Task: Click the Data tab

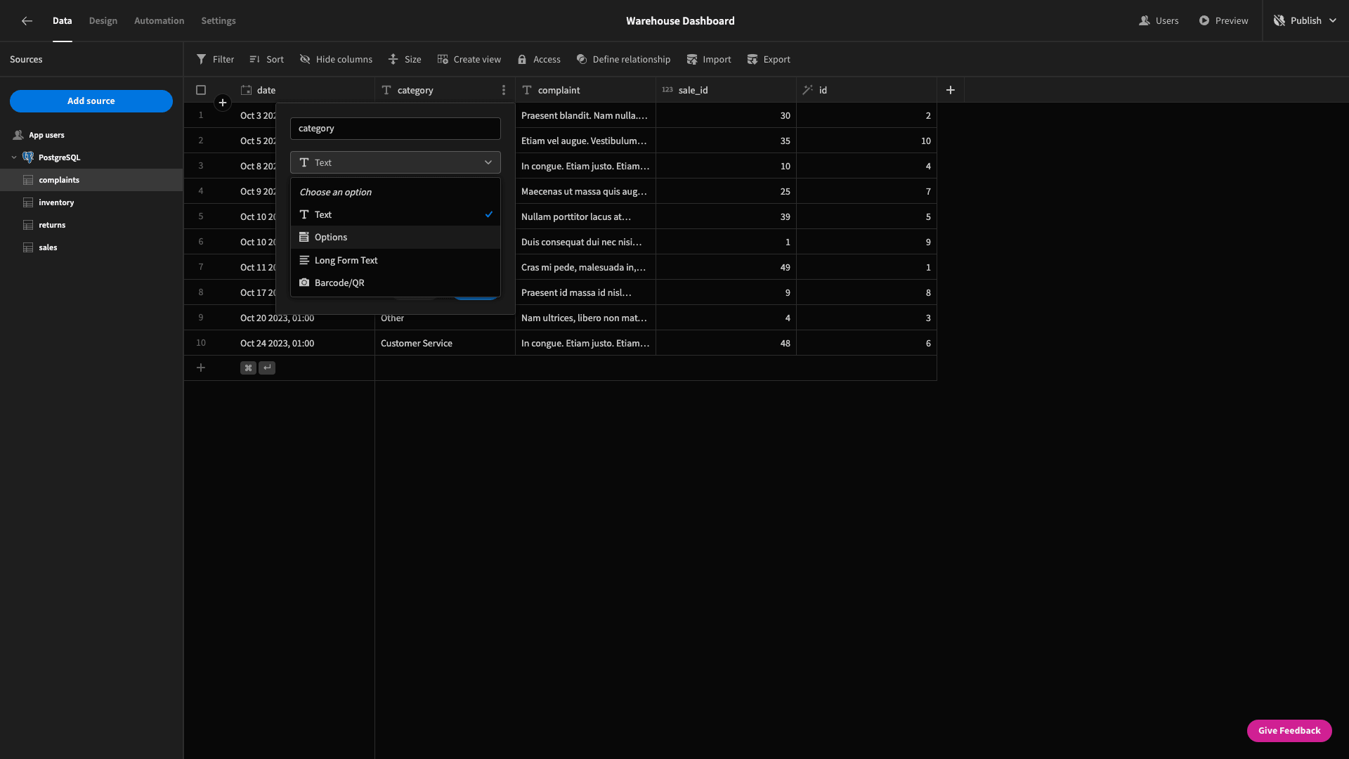Action: pyautogui.click(x=63, y=21)
